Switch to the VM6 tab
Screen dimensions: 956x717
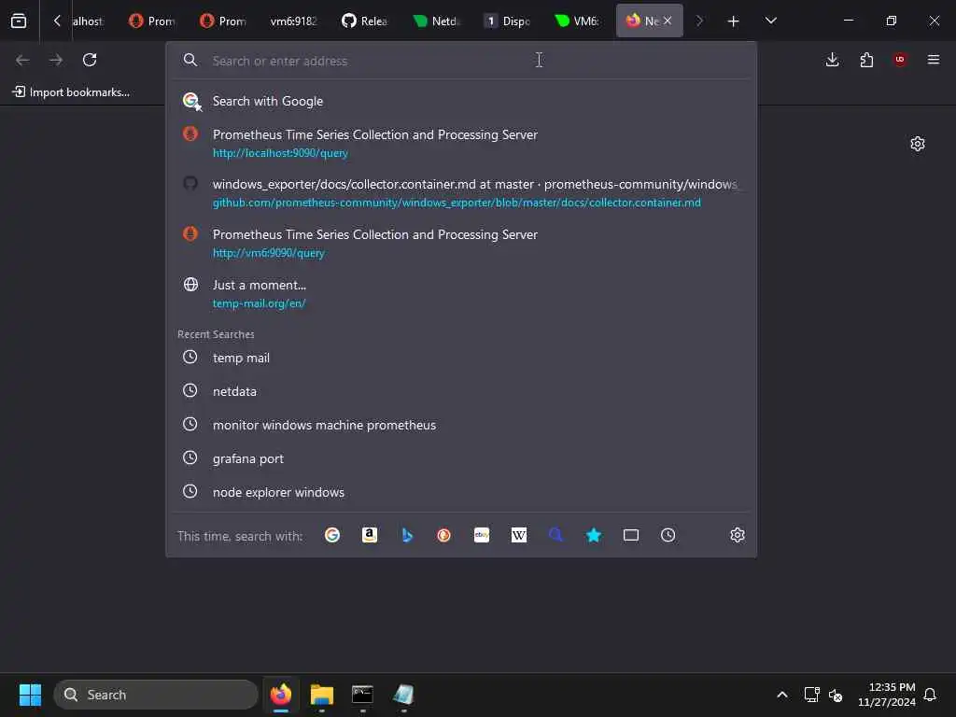point(577,21)
